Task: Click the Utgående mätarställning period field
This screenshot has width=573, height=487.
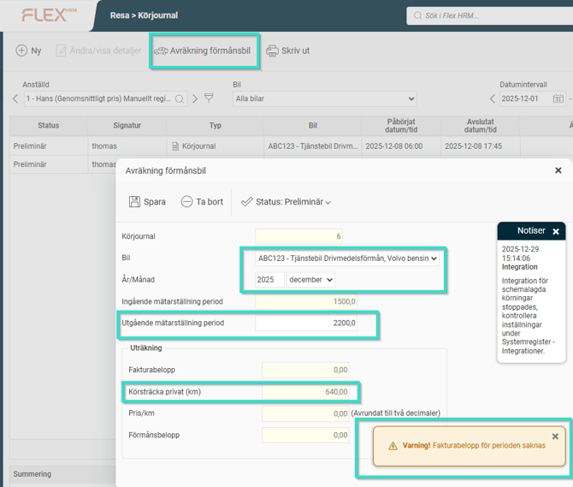Action: (x=305, y=324)
